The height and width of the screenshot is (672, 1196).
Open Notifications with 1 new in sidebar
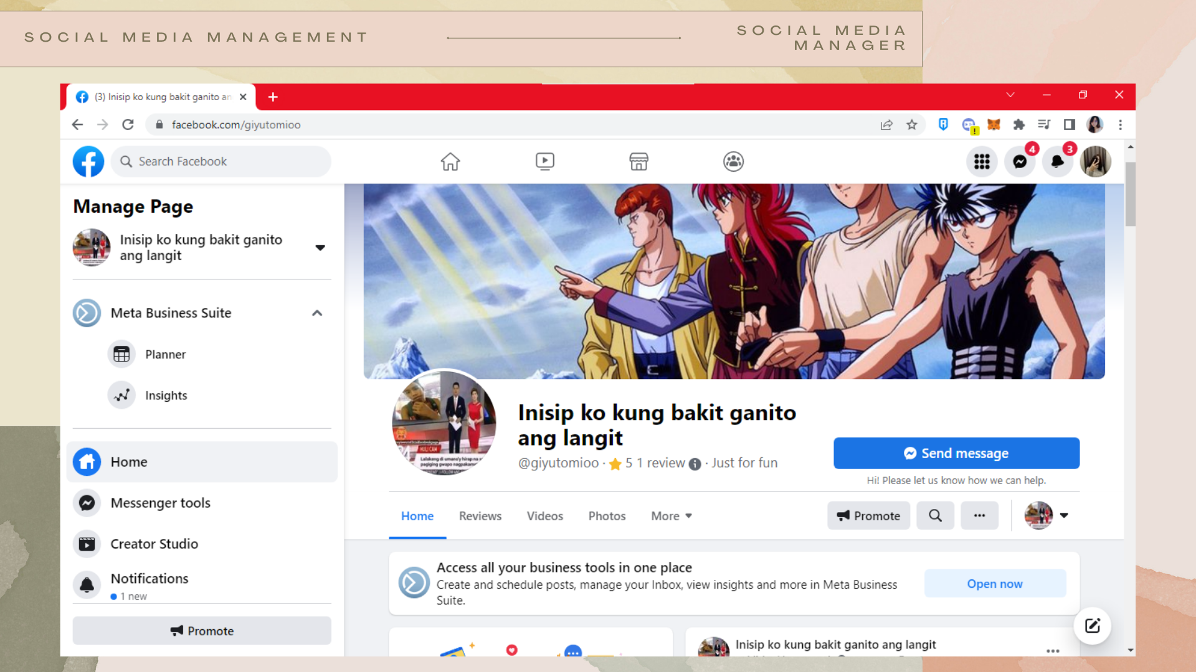pyautogui.click(x=202, y=585)
